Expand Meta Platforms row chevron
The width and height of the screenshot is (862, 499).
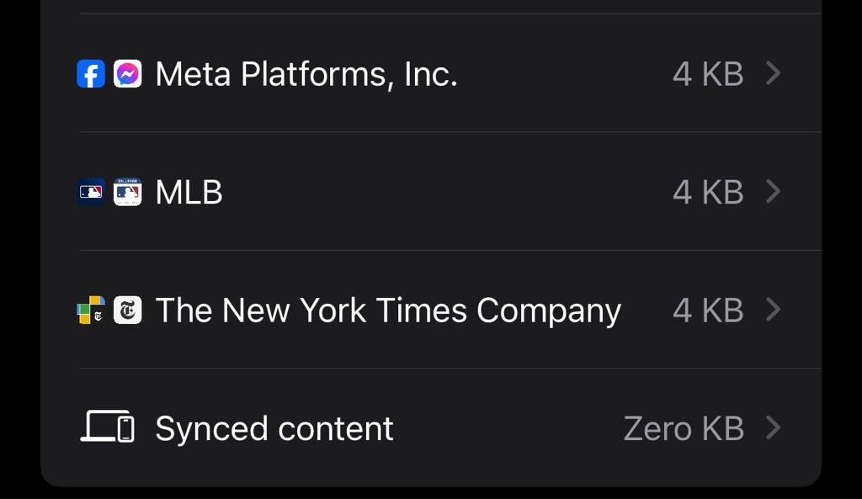773,74
